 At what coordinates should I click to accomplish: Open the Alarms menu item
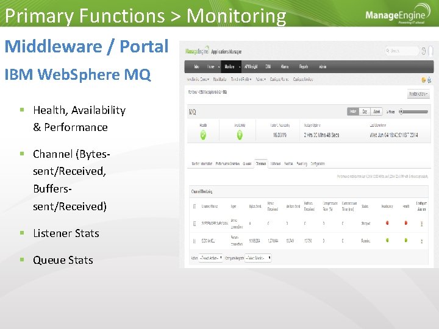(285, 66)
